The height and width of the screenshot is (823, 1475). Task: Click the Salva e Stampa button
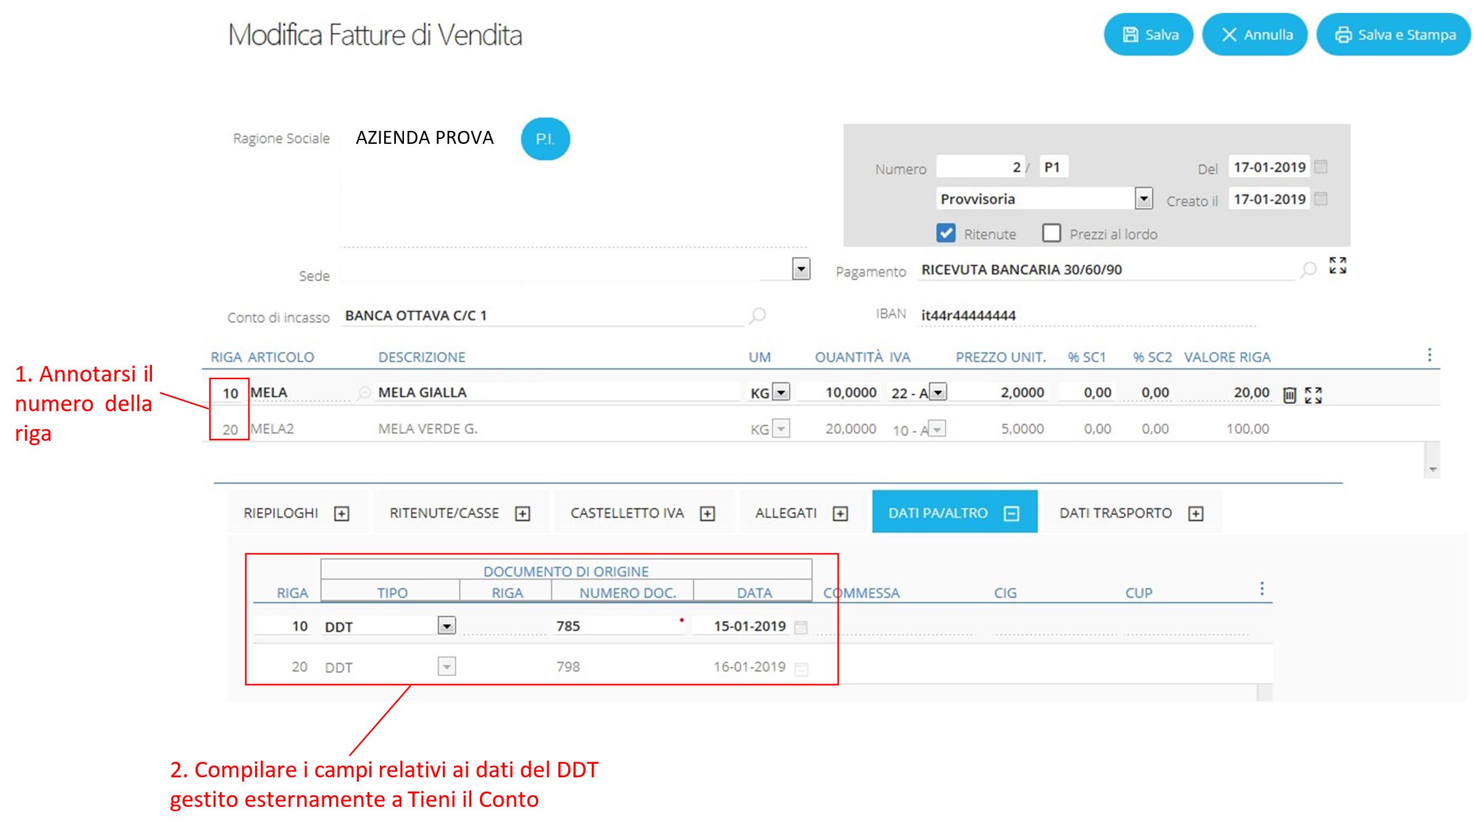pyautogui.click(x=1394, y=35)
